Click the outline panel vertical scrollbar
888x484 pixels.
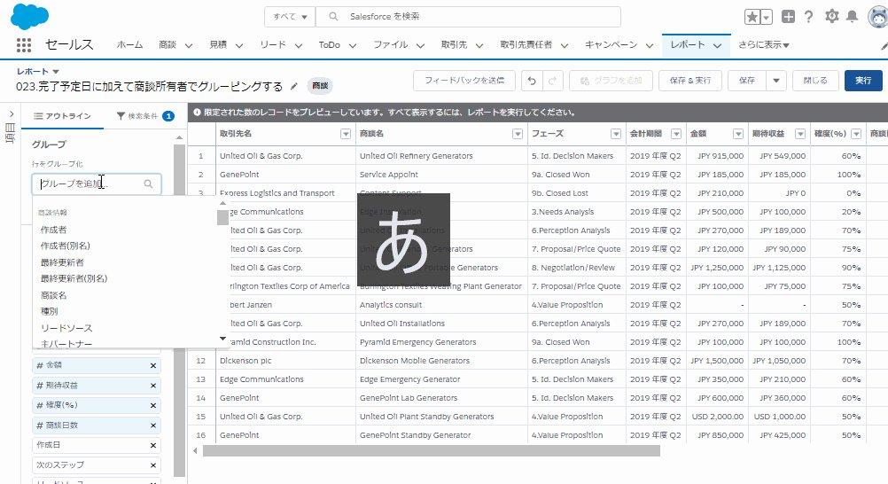coord(180,310)
